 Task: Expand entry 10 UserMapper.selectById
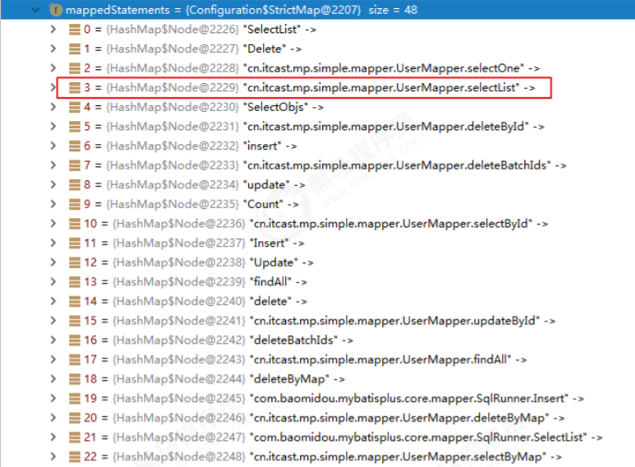coord(53,224)
